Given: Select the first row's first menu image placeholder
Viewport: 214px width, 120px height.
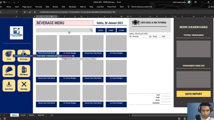Looking at the screenshot, I should pos(46,43).
